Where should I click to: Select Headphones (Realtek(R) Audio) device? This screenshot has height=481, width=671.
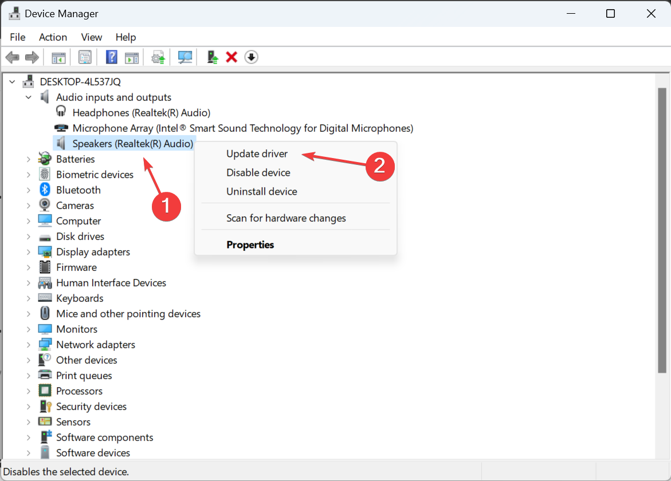click(x=141, y=113)
